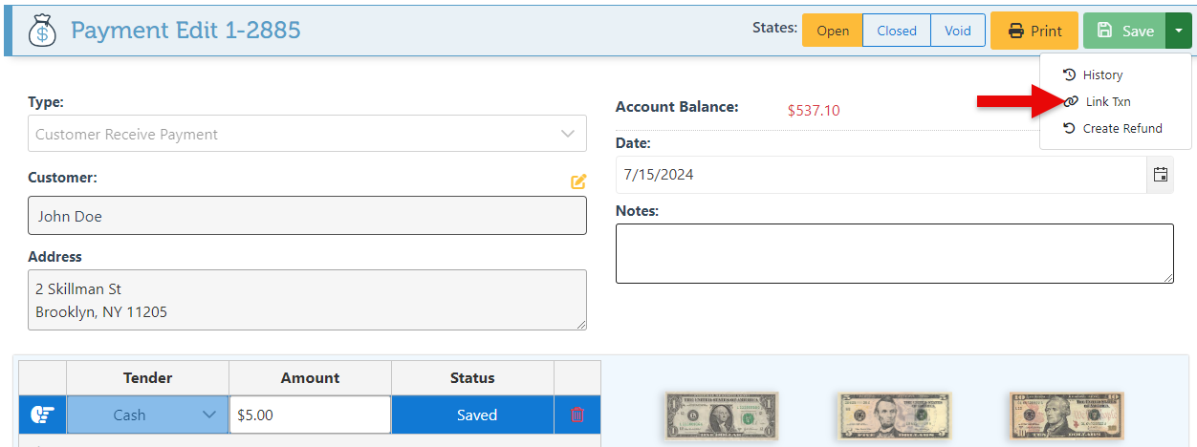Set payment state to Void

[x=958, y=31]
